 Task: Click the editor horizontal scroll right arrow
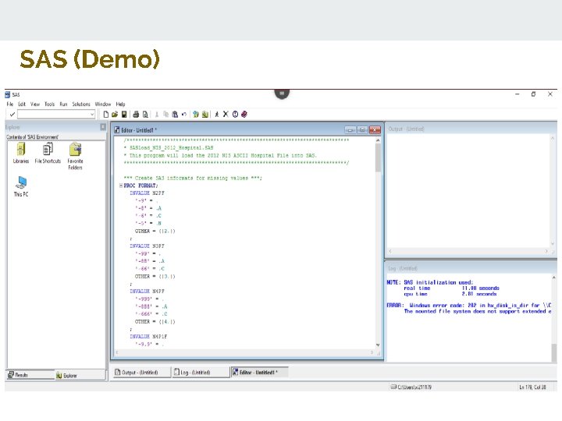tap(372, 352)
